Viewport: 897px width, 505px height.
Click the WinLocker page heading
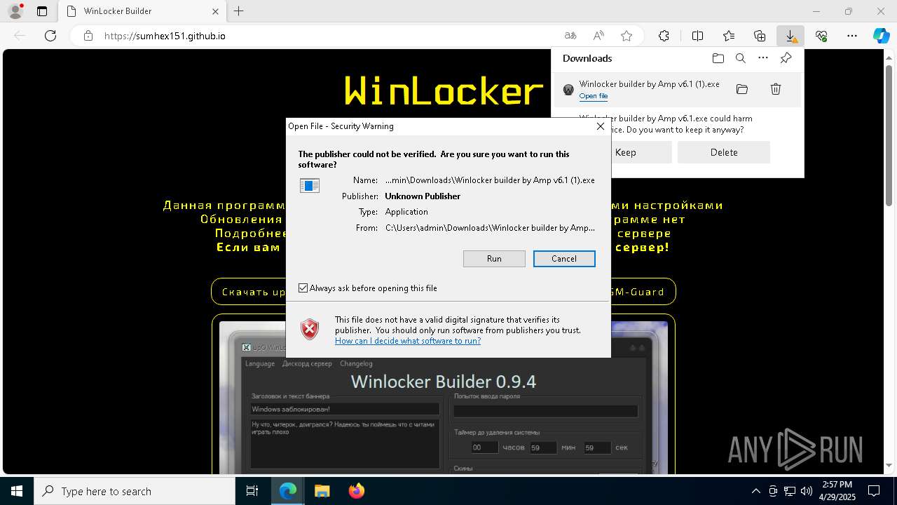coord(444,91)
